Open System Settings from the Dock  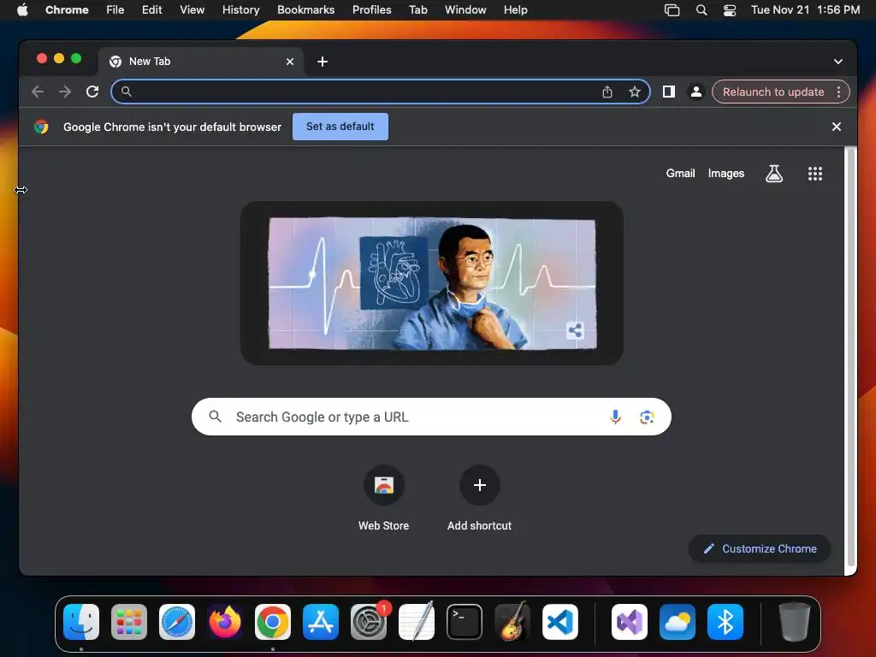(369, 622)
